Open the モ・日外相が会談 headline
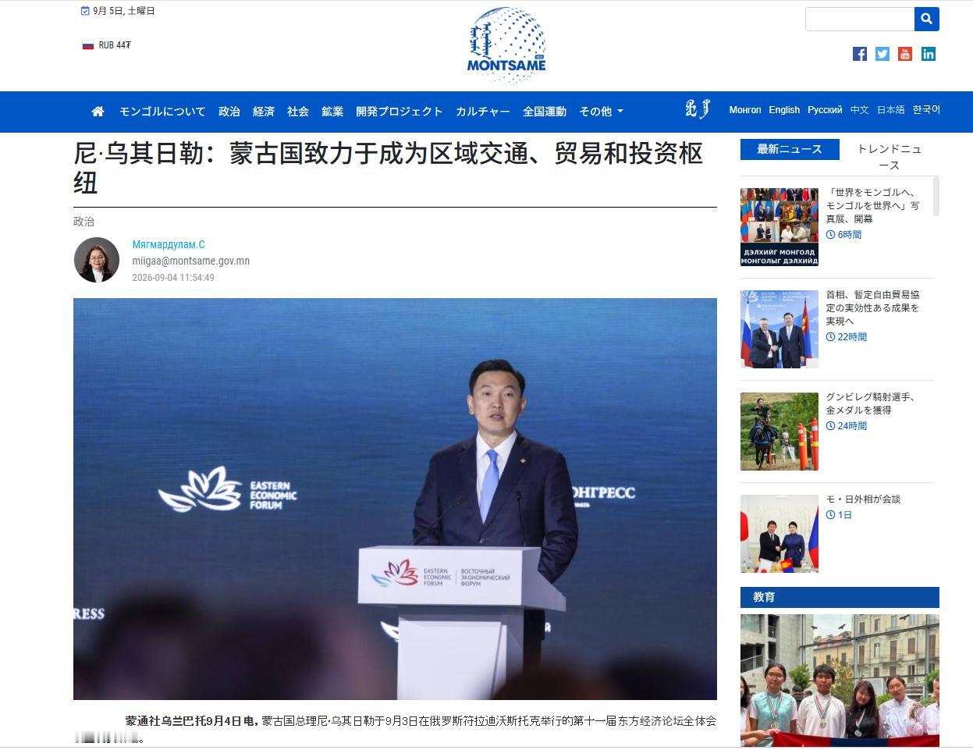 tap(863, 499)
